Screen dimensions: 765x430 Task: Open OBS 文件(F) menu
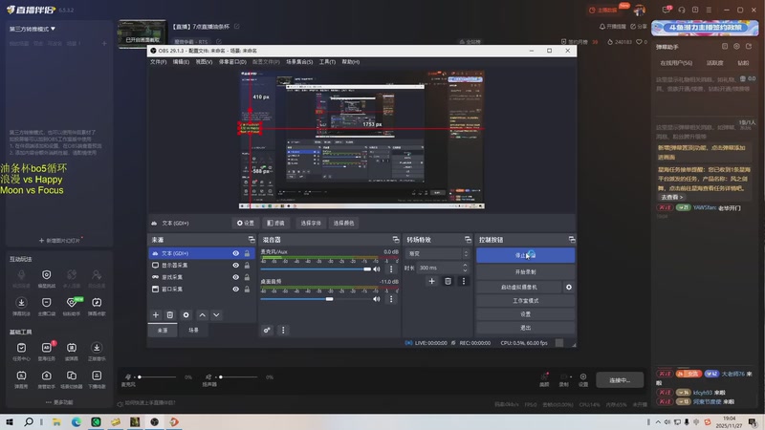click(x=158, y=62)
